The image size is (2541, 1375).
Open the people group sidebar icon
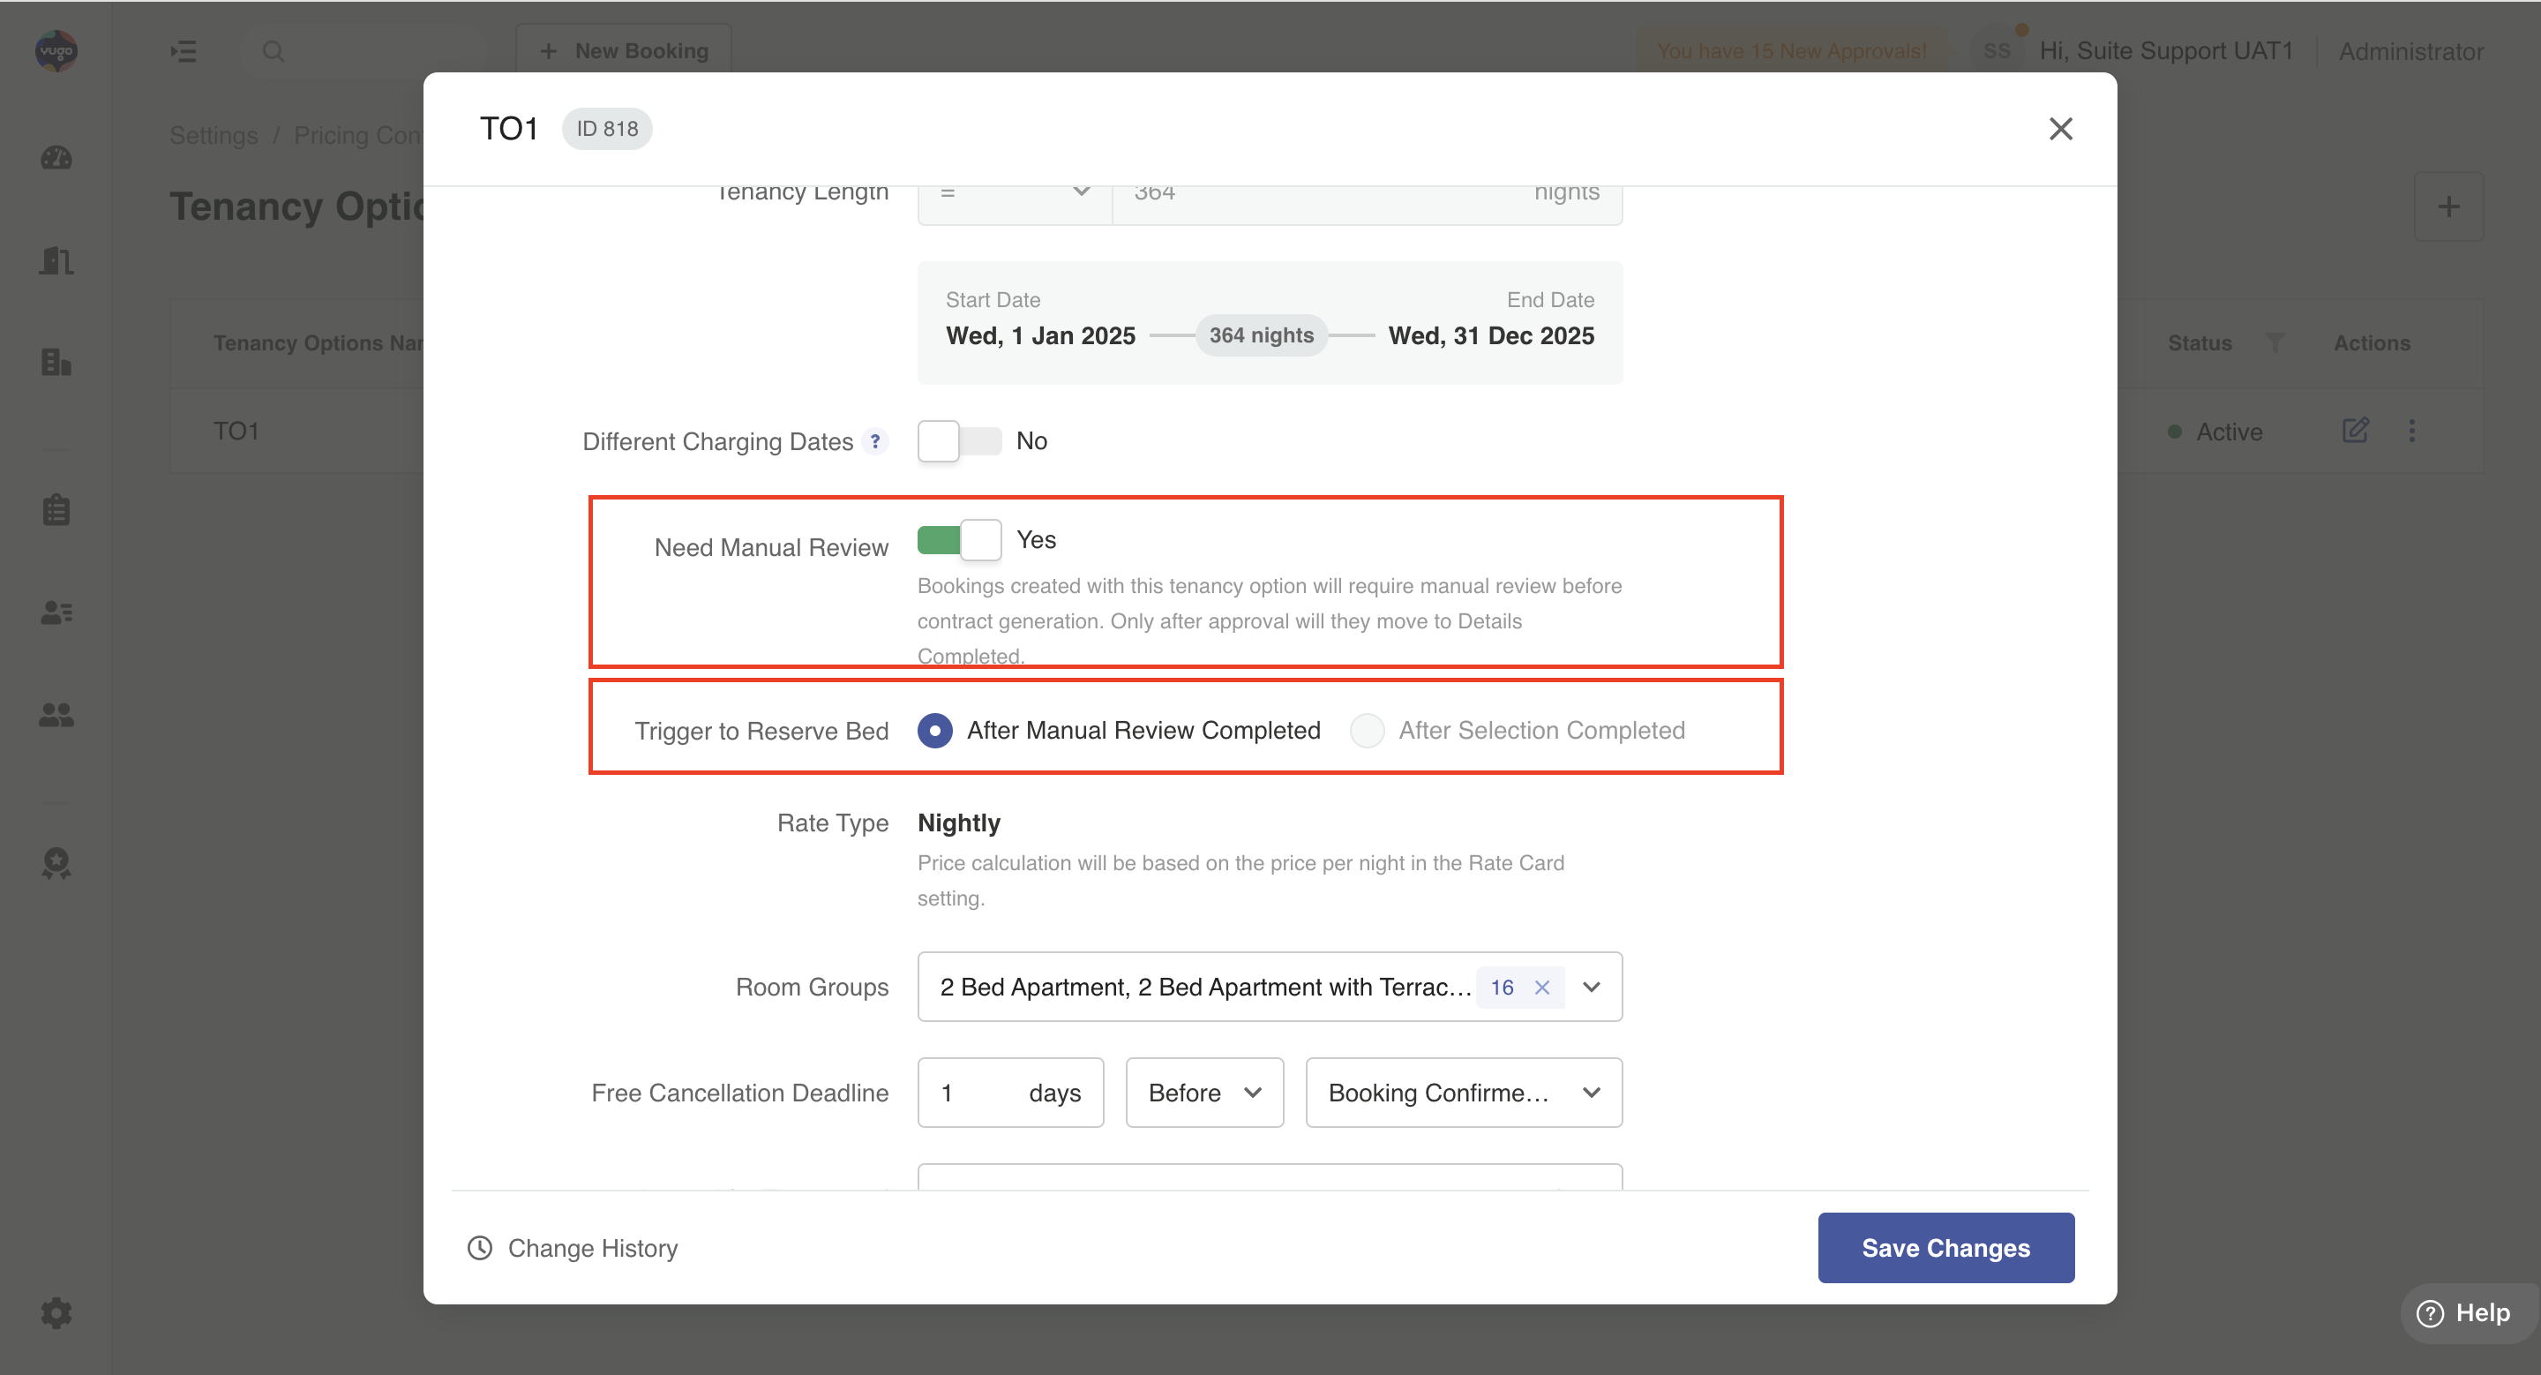[x=56, y=715]
